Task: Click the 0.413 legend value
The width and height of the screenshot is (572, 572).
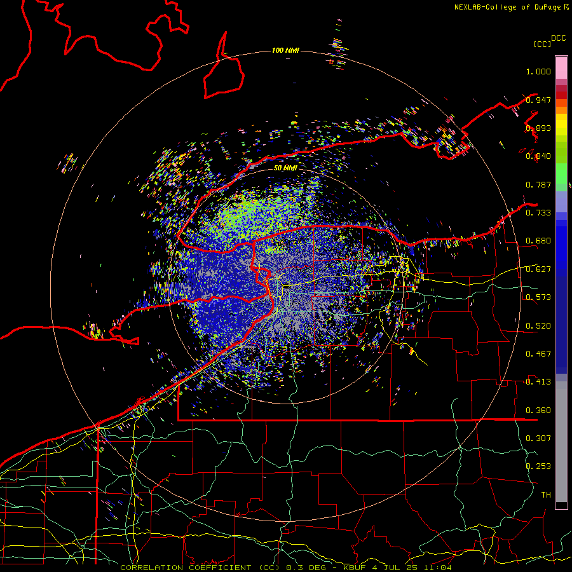Action: point(538,381)
